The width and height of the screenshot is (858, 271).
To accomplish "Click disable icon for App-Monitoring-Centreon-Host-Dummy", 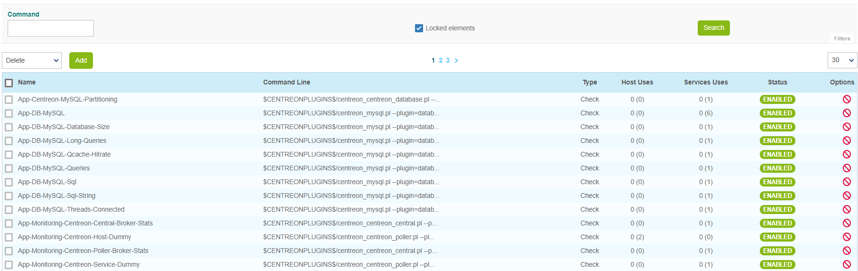I will coord(846,237).
